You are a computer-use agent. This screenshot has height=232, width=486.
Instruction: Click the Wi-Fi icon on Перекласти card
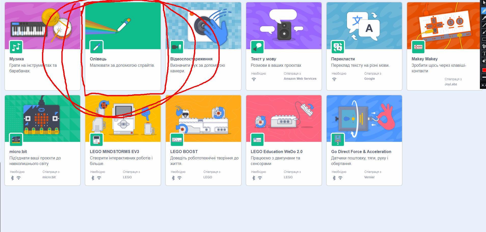coord(334,79)
